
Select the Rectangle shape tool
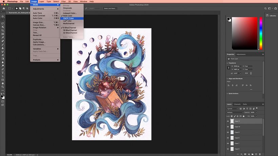(3, 80)
